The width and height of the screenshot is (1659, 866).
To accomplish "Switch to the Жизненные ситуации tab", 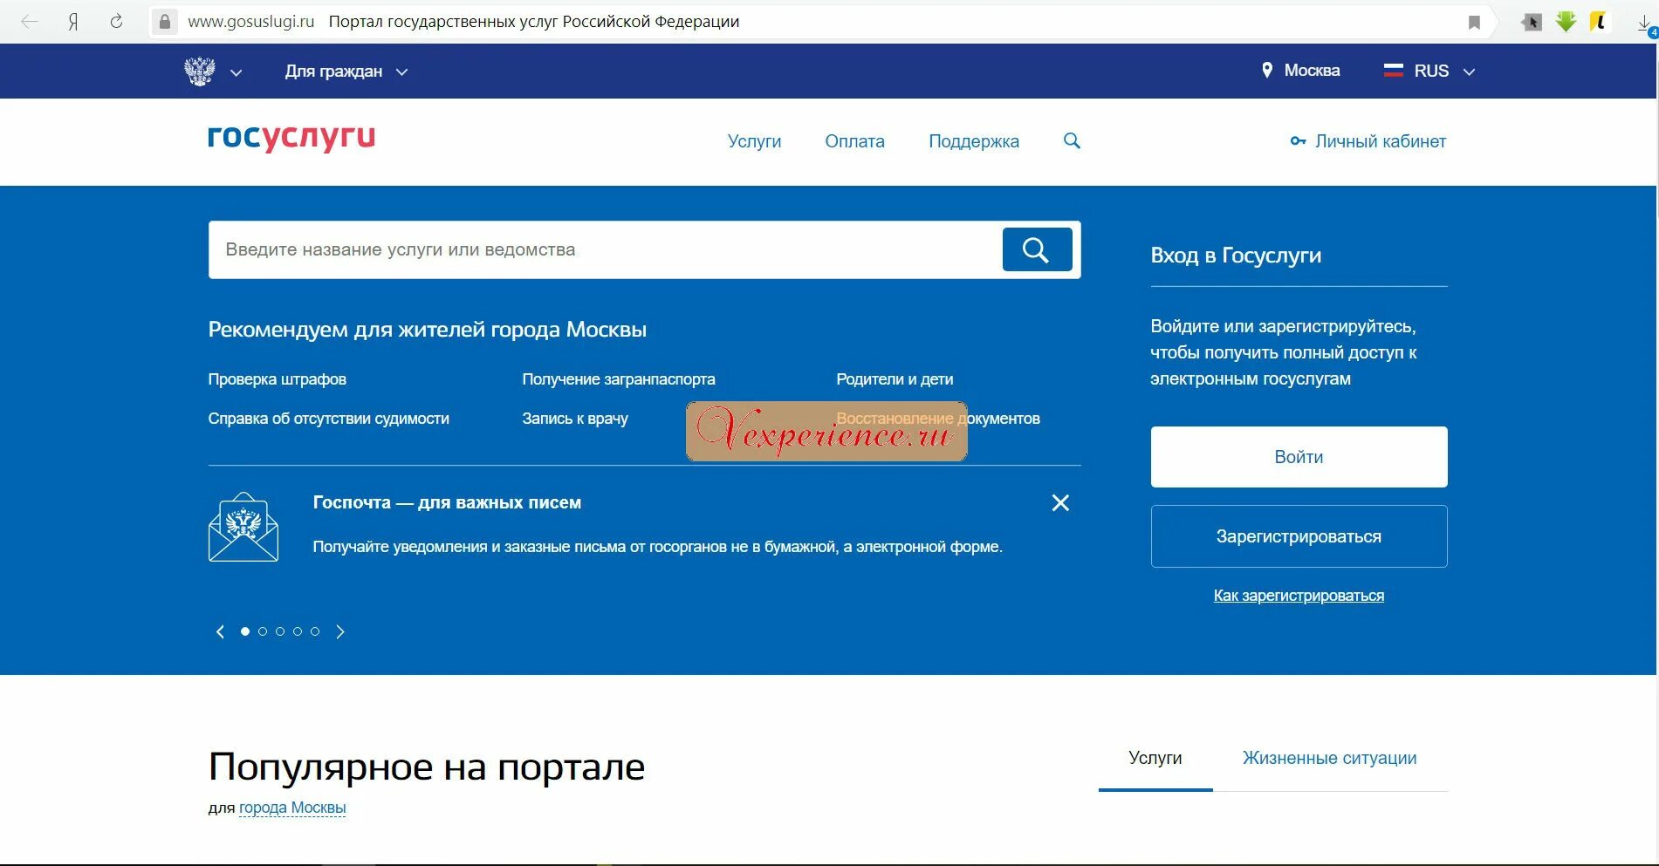I will [1329, 758].
